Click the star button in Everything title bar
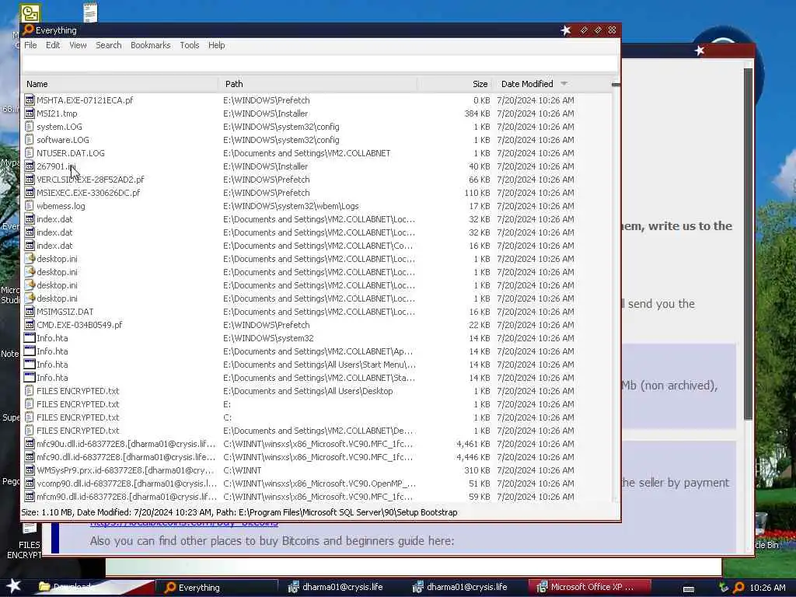 tap(566, 30)
